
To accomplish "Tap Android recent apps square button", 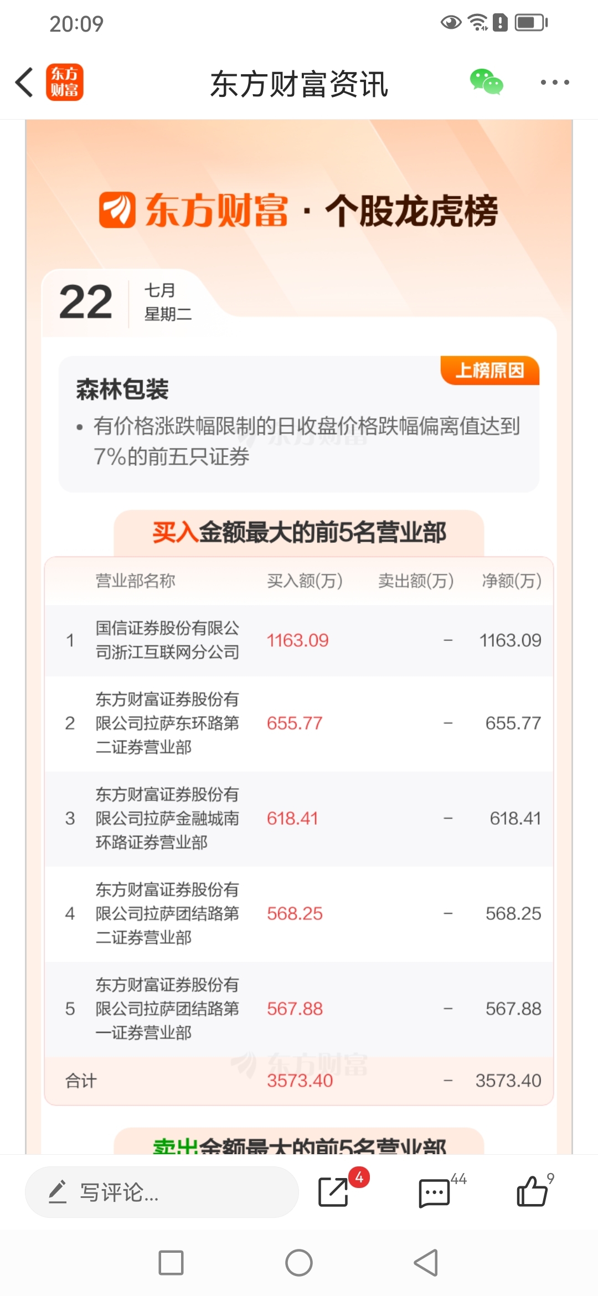I will (x=171, y=1263).
